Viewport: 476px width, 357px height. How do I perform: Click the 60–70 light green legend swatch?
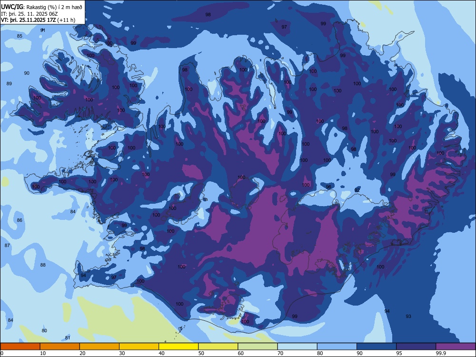pos(258,347)
